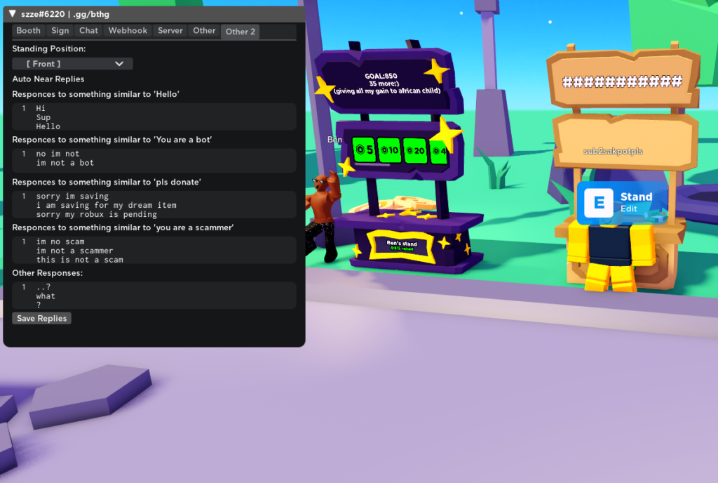The image size is (718, 483).
Task: Go to the Server tab
Action: [x=170, y=31]
